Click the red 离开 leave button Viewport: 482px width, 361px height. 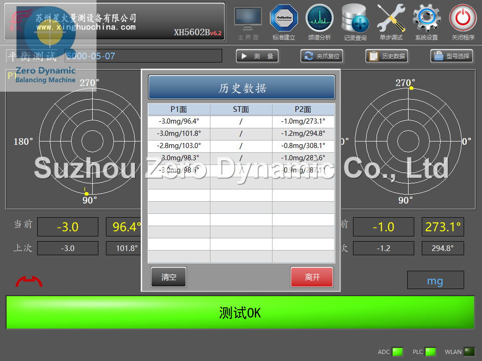click(x=312, y=277)
